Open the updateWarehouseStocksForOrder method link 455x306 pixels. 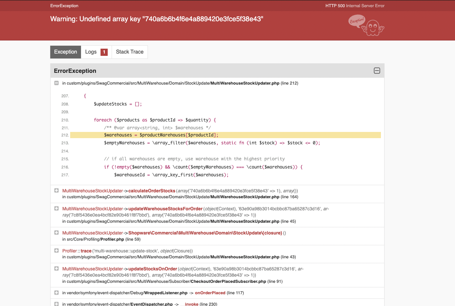165,209
